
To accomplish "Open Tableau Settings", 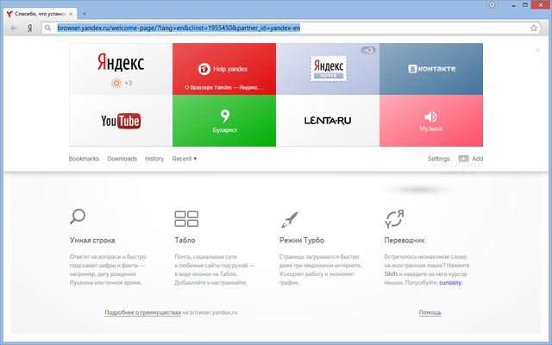I will 439,159.
